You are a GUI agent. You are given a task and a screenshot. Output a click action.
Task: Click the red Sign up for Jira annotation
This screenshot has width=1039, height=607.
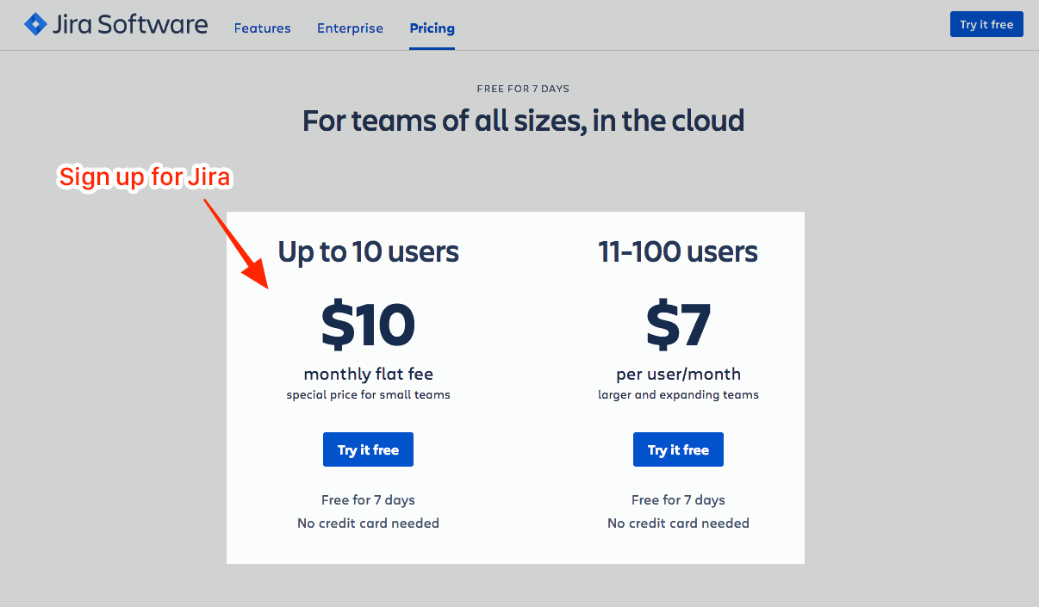145,177
